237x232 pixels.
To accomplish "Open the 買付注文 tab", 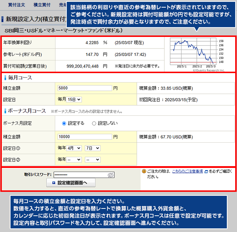I will [16, 5].
